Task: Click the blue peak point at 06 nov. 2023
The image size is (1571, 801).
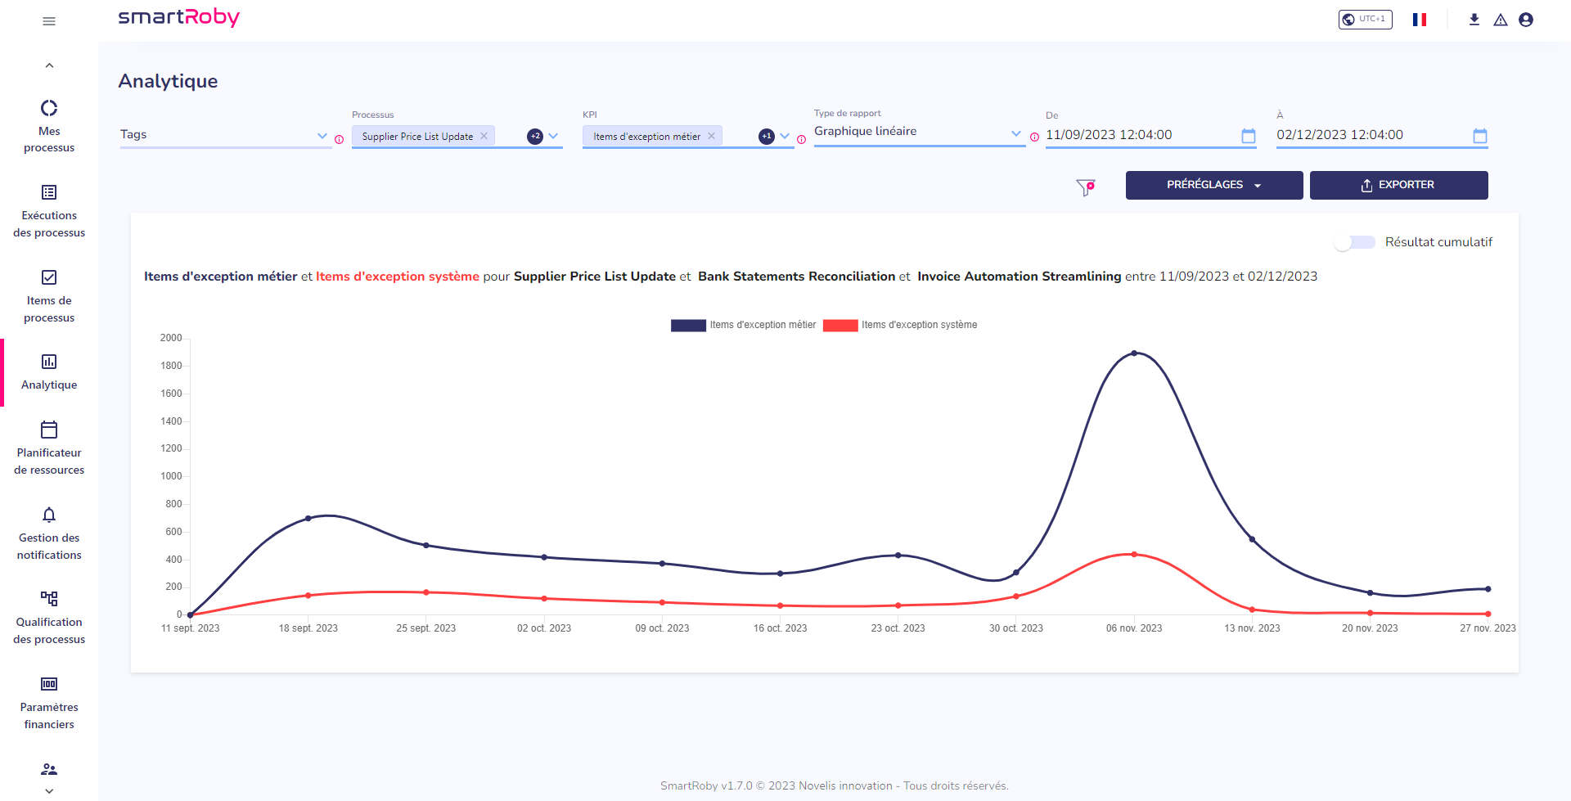Action: [x=1134, y=353]
